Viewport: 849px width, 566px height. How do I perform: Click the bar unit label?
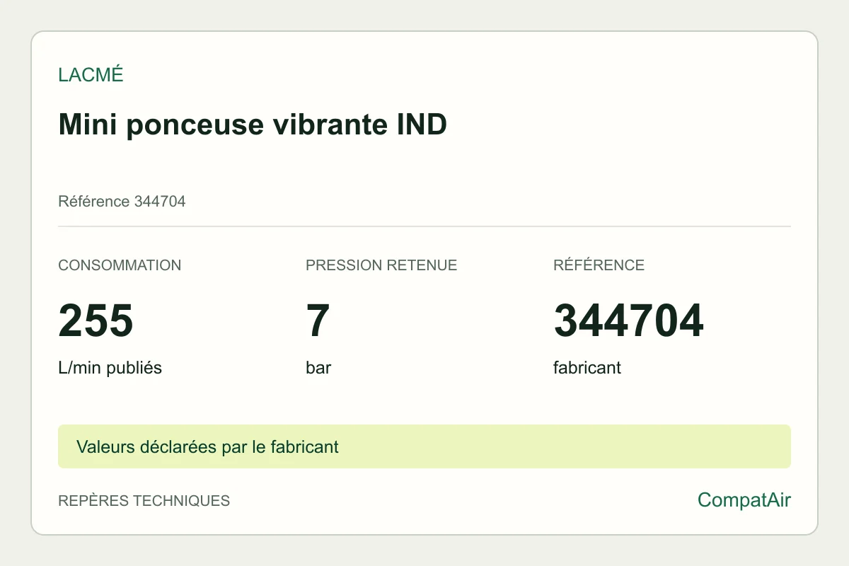pos(318,369)
